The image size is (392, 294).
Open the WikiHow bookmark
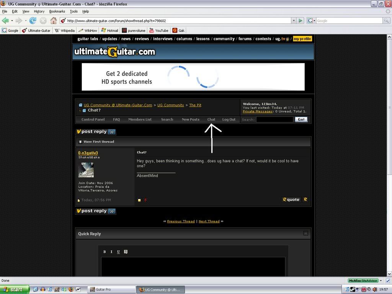click(x=88, y=31)
